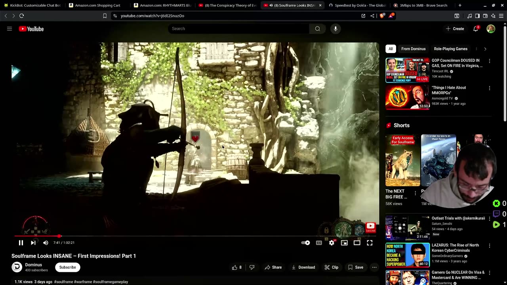
Task: Click the browser share icon in address bar
Action: [372, 16]
